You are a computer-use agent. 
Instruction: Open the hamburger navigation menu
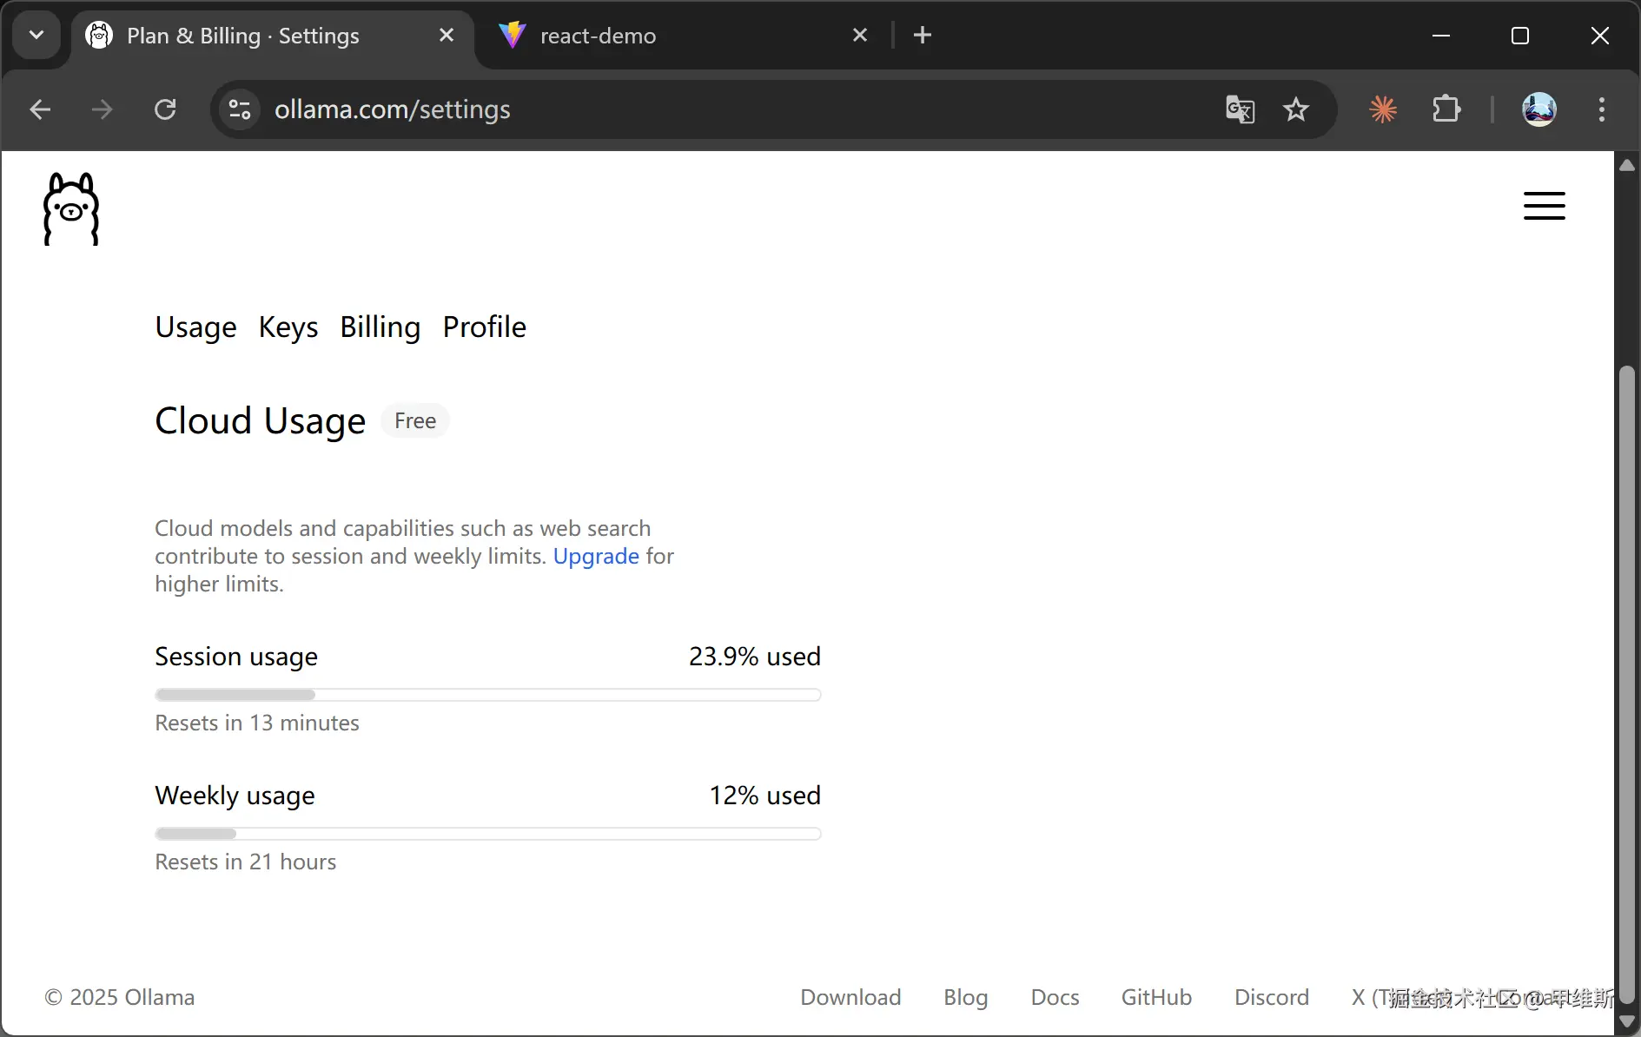click(1544, 206)
